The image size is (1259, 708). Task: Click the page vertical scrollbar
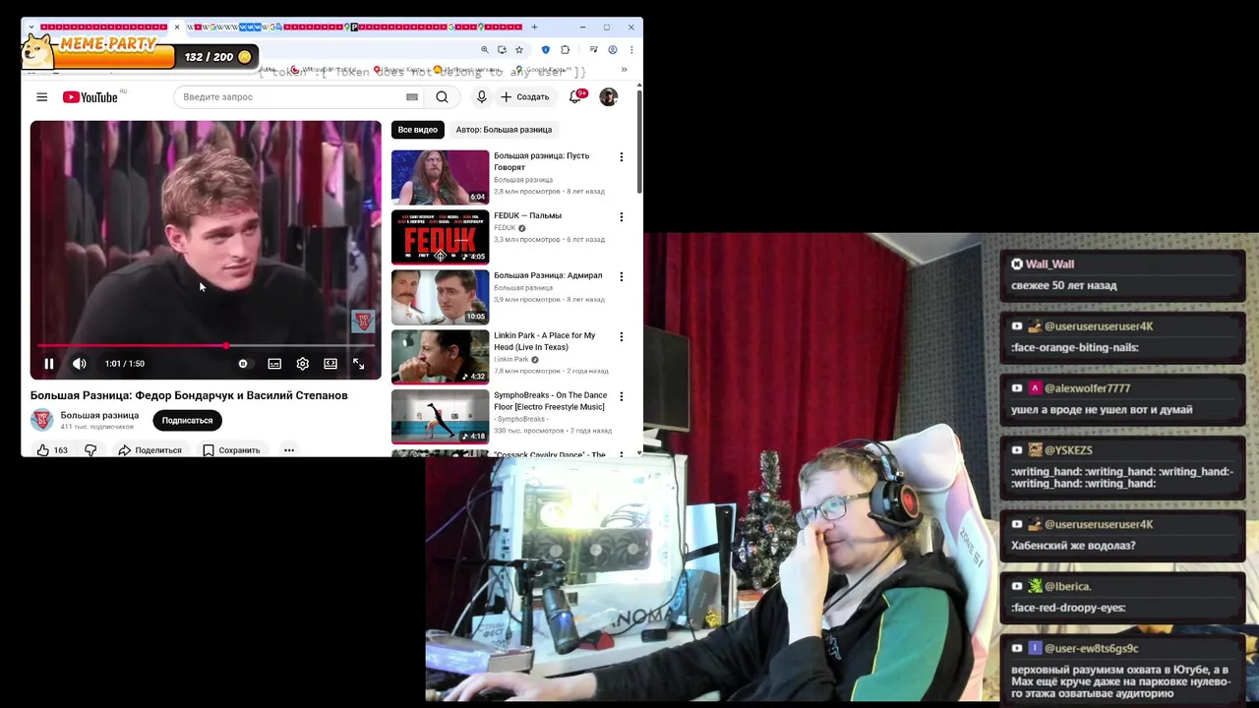pyautogui.click(x=639, y=141)
